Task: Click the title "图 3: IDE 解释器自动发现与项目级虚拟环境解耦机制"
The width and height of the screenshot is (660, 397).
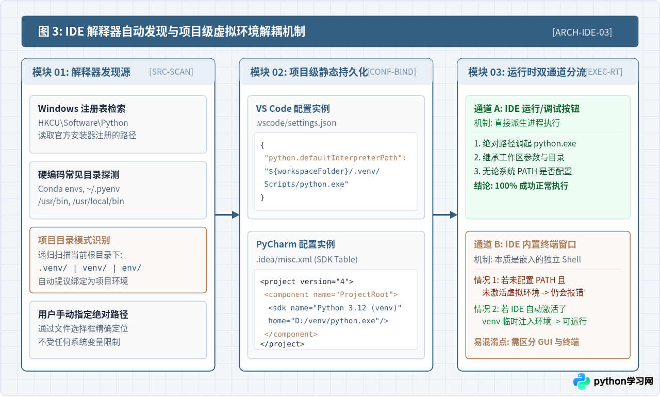Action: point(172,31)
